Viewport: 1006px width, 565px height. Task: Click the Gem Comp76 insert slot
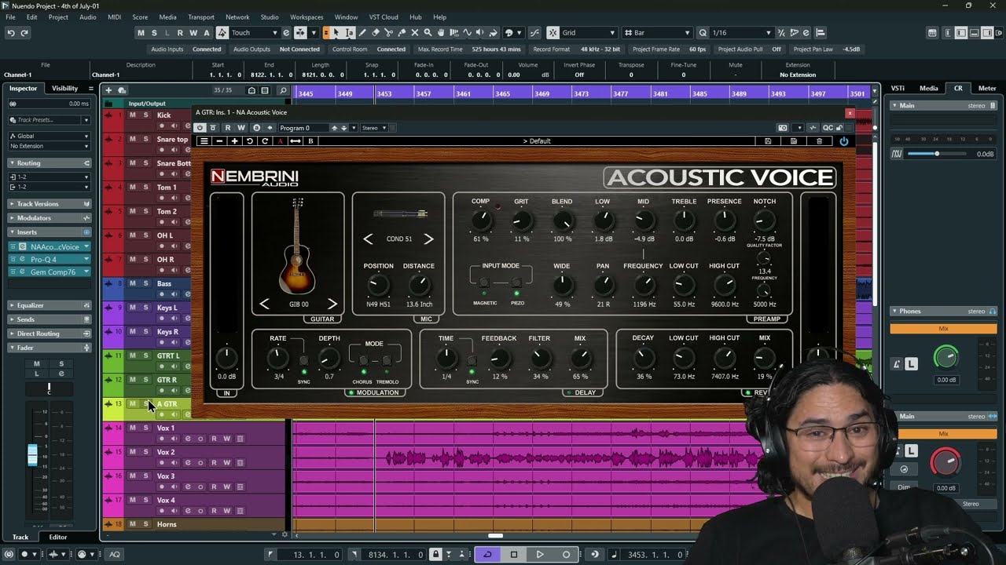pos(50,272)
